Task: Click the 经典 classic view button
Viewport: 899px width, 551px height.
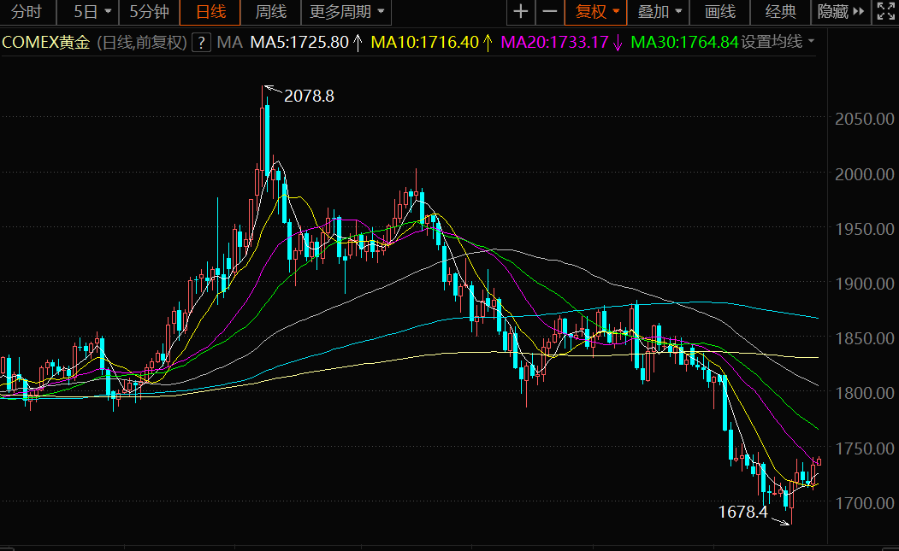Action: click(780, 11)
